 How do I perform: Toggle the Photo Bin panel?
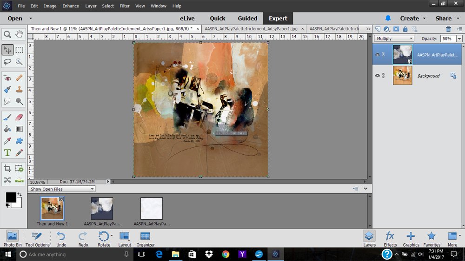click(13, 239)
